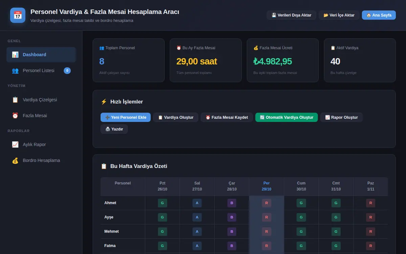Click Otomatik Vardiya Oluştur green button
This screenshot has height=254, width=406.
(x=287, y=117)
